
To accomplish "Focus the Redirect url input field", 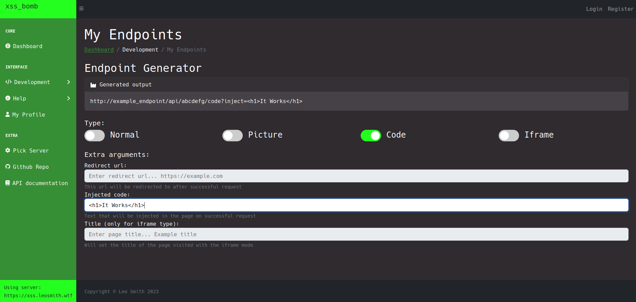I will [356, 176].
